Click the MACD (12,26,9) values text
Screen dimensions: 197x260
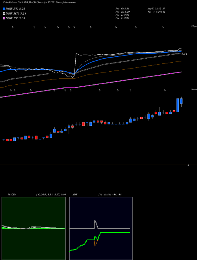pos(51,195)
